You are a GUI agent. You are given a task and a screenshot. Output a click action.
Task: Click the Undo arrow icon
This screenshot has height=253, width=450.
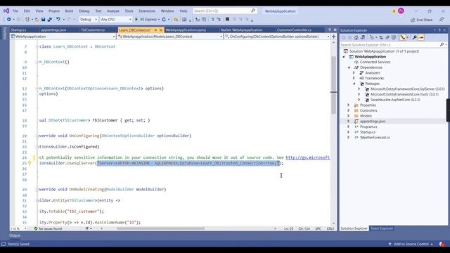point(58,19)
